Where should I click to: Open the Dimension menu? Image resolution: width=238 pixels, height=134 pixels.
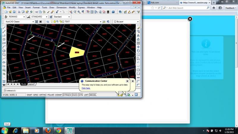62,7
